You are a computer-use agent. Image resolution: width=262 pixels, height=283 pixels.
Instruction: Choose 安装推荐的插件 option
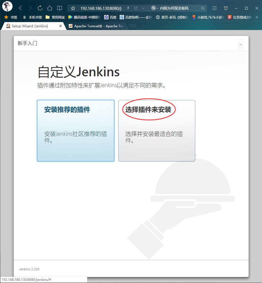click(x=76, y=131)
